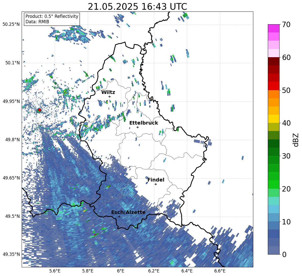This screenshot has width=302, height=276.
Task: Click the 6.2°E longitude label
Action: pos(154,271)
